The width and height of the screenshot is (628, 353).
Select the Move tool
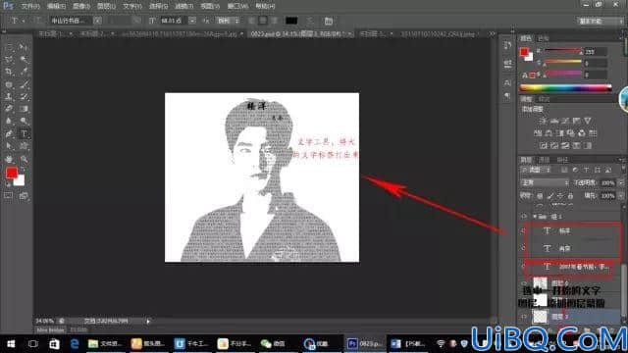click(x=24, y=47)
